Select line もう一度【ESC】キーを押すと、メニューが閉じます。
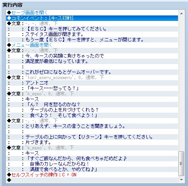Image resolution: width=188 pixels, height=186 pixels. (x=92, y=40)
